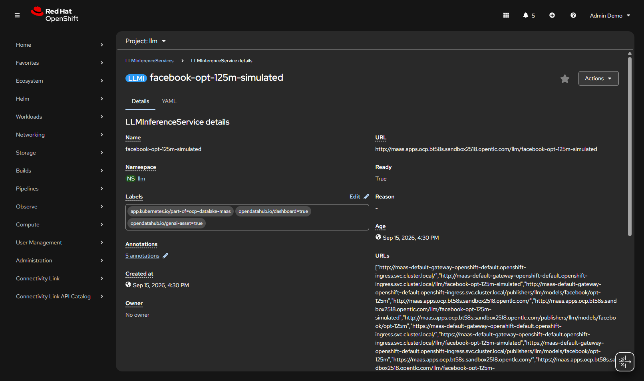Image resolution: width=644 pixels, height=381 pixels.
Task: Open the assistant sparkle button in corner
Action: (x=625, y=362)
